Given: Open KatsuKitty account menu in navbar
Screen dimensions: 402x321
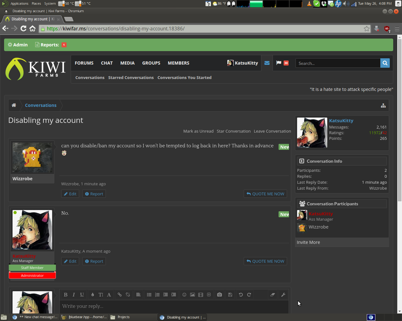Looking at the screenshot, I should tap(243, 63).
